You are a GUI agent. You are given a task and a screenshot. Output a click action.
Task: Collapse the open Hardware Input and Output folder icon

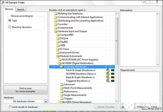[56, 31]
